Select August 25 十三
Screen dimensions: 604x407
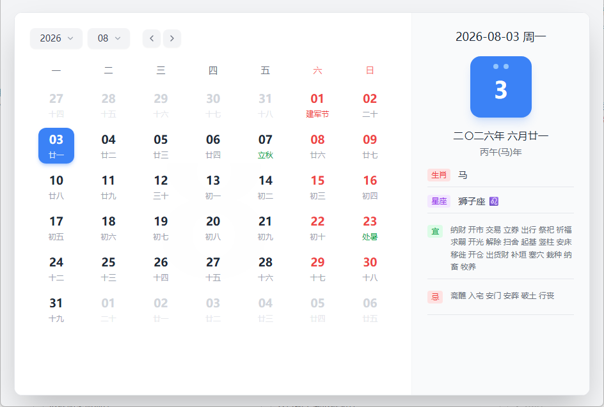[109, 268]
